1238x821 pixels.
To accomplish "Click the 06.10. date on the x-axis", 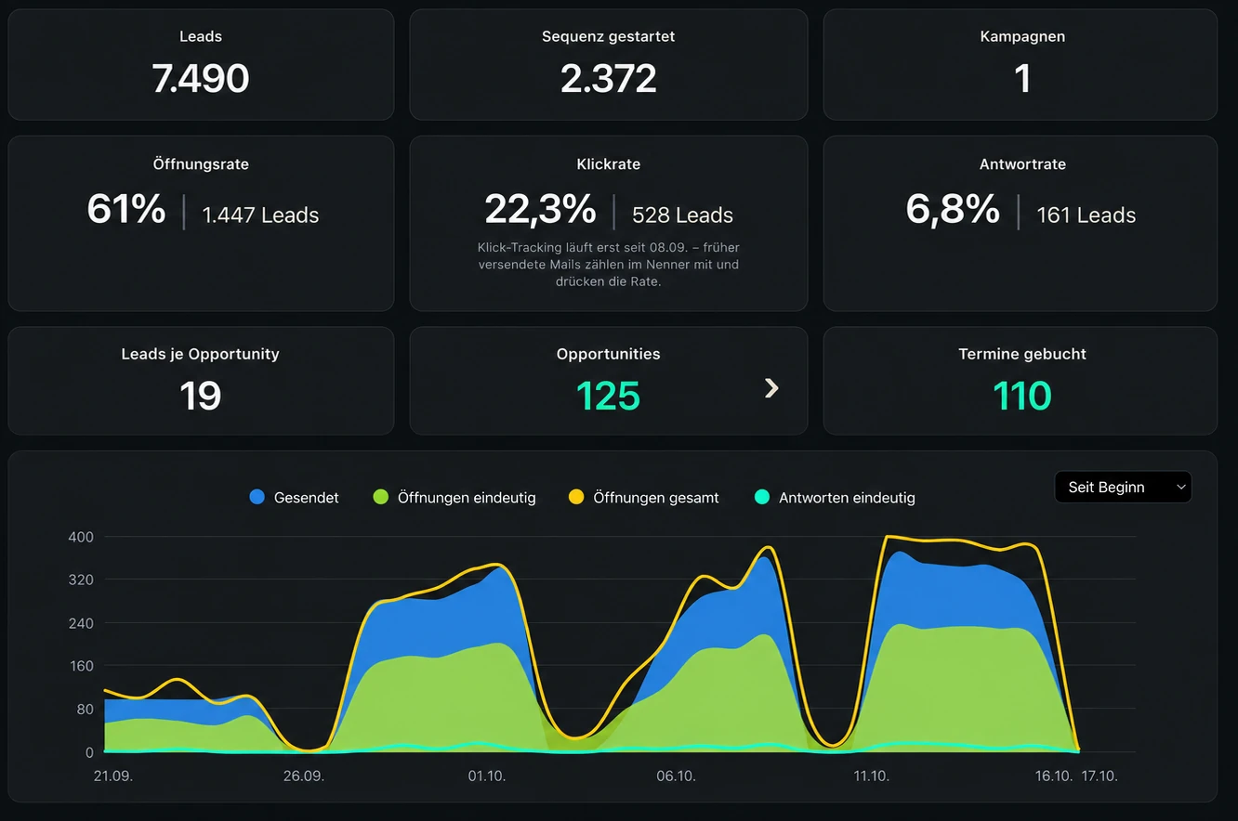I will 676,775.
